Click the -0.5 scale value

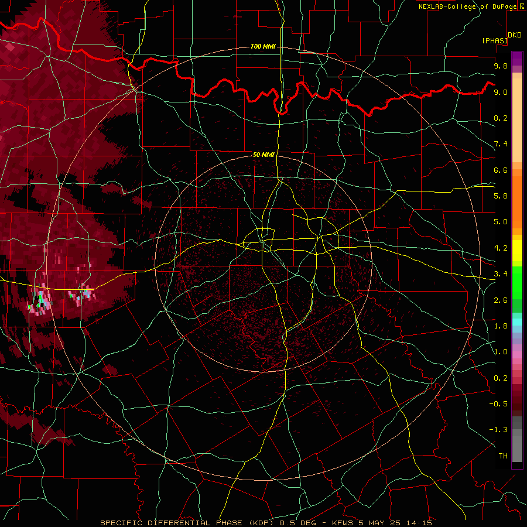pos(498,404)
